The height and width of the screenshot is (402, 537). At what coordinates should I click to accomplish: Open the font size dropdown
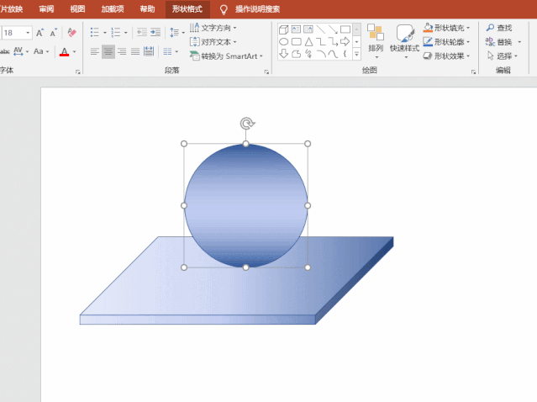(28, 33)
